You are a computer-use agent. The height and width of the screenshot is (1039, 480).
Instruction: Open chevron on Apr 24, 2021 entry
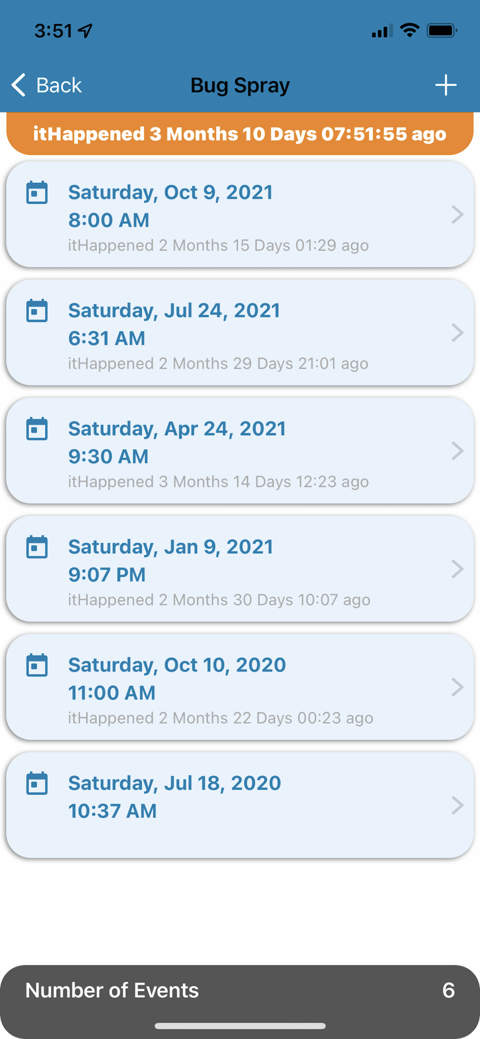point(457,451)
